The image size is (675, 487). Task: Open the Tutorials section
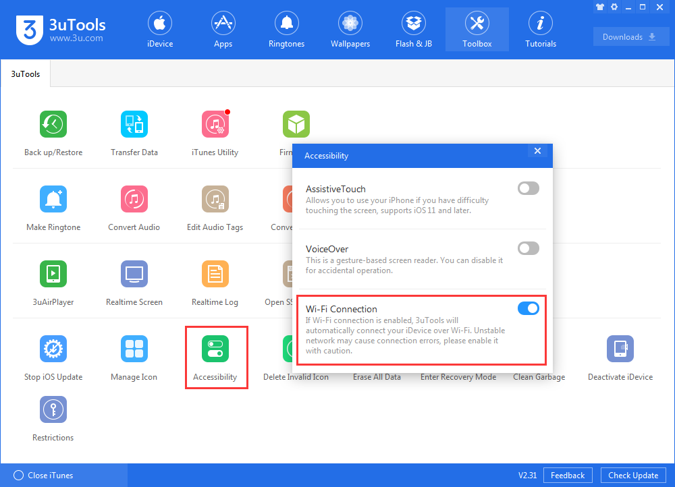pos(541,29)
